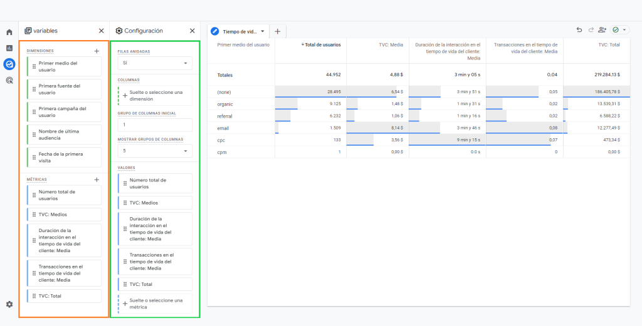Click the 28.495 users cell

coord(311,92)
